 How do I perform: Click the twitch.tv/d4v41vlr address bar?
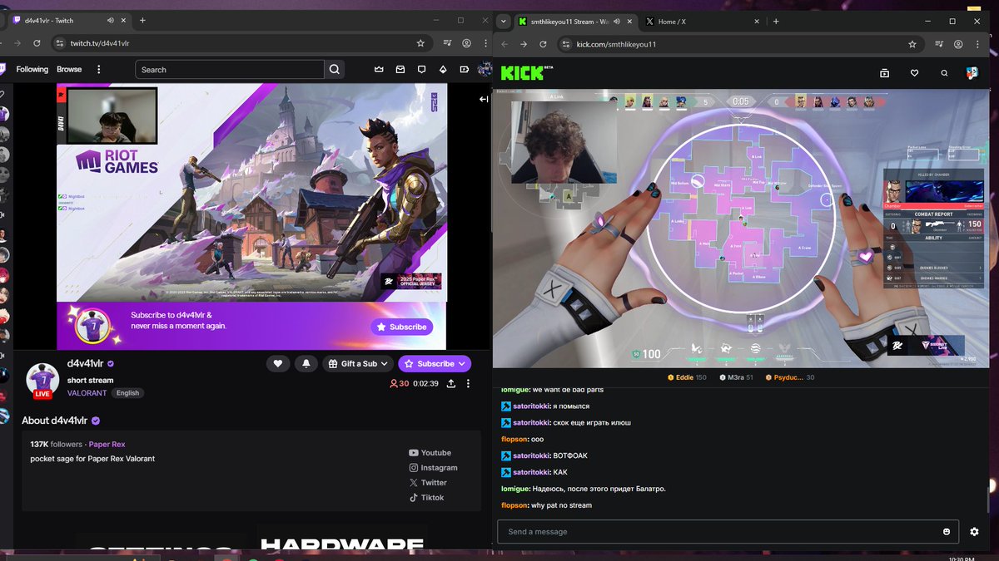(x=241, y=43)
